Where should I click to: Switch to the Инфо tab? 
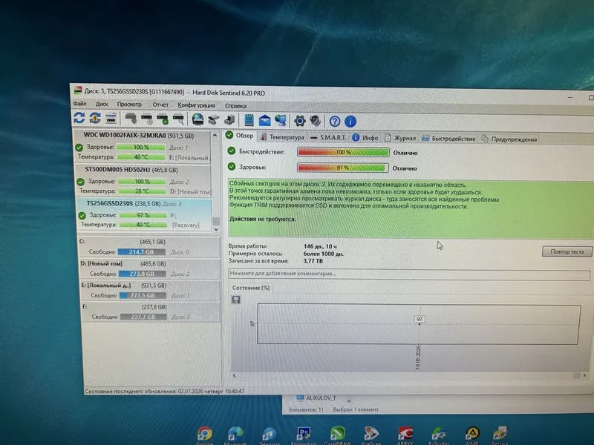pyautogui.click(x=365, y=138)
